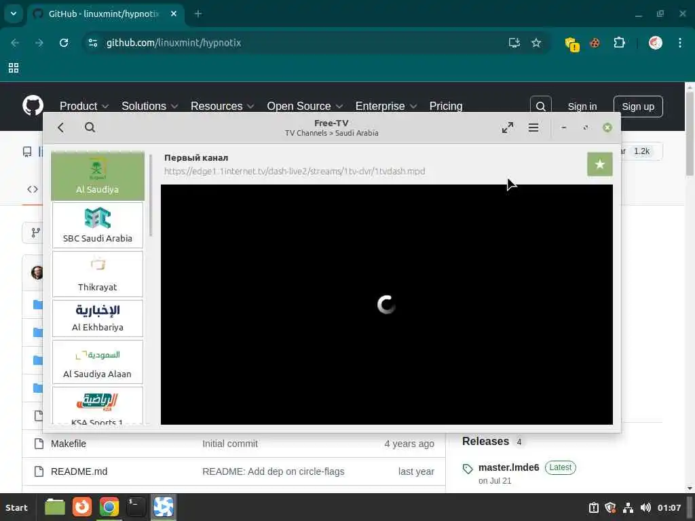Select the Thikrayat channel

click(x=98, y=274)
